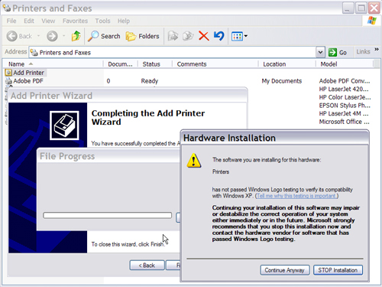Sort by the Comments column header
Viewport: 382px width, 287px height.
coord(215,64)
